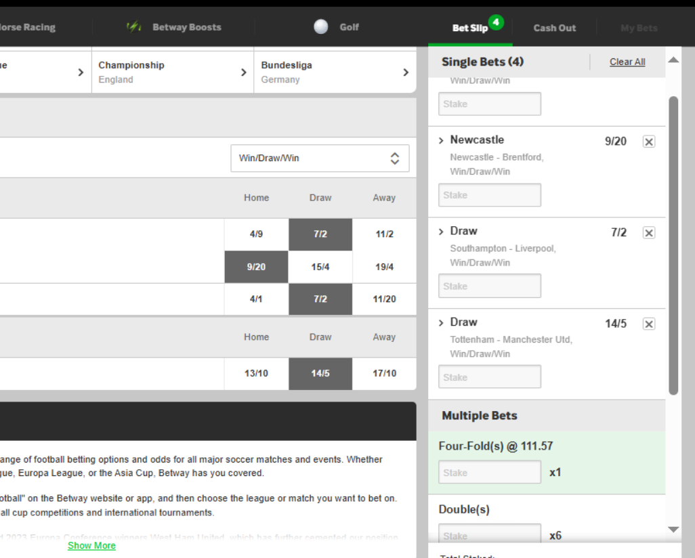Expand the Newcastle selection details
695x558 pixels.
[441, 140]
